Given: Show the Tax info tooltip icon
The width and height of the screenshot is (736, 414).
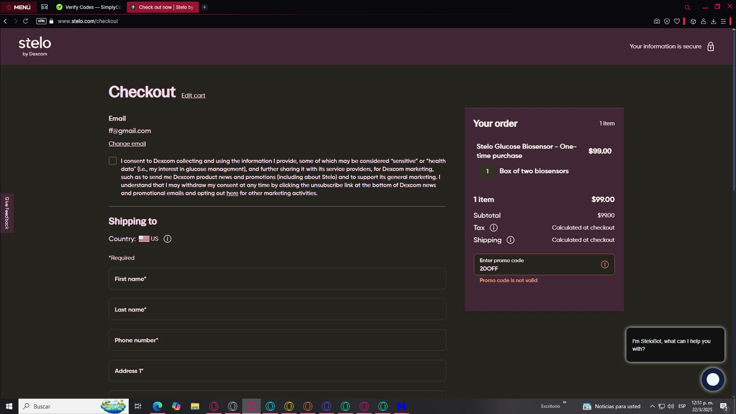Looking at the screenshot, I should (494, 228).
